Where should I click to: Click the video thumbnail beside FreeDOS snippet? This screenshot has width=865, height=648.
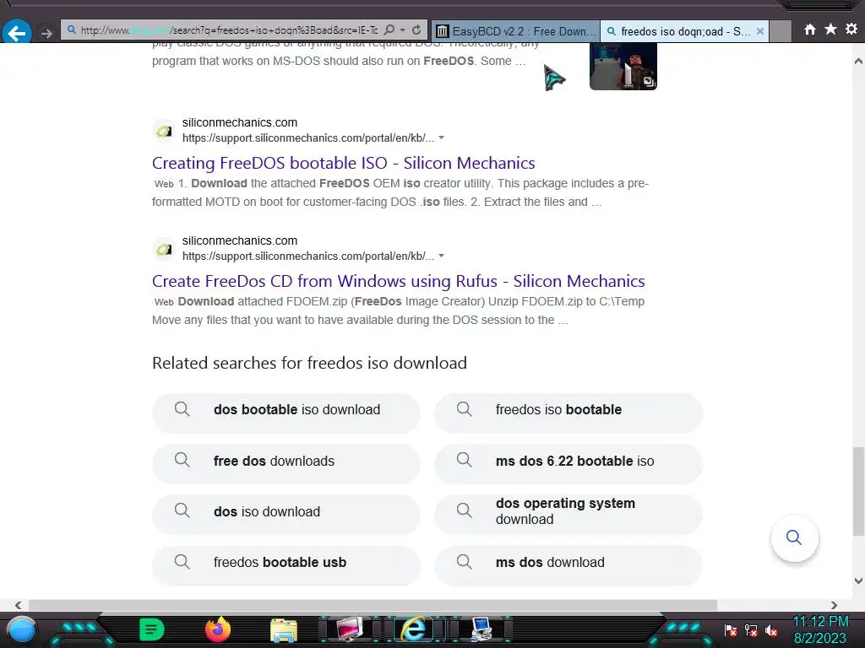coord(623,66)
